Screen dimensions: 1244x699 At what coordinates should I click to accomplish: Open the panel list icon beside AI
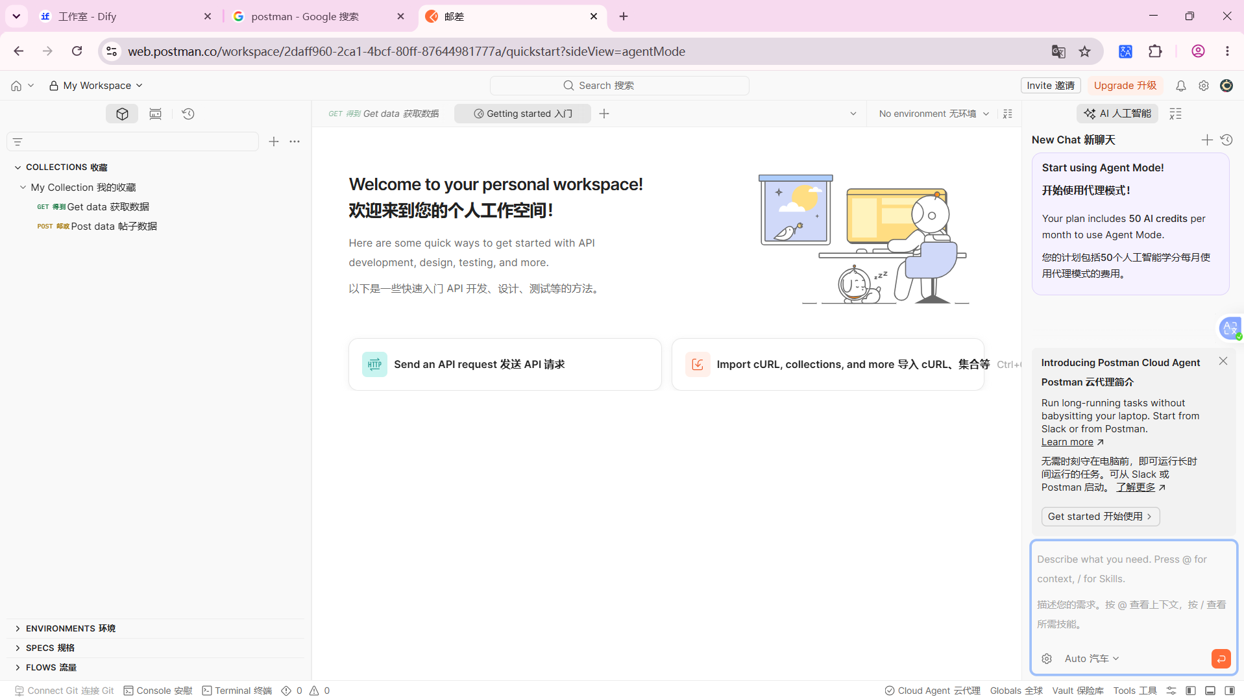tap(1175, 114)
